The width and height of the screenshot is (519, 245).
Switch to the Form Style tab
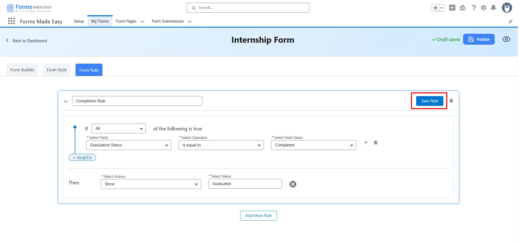point(57,70)
